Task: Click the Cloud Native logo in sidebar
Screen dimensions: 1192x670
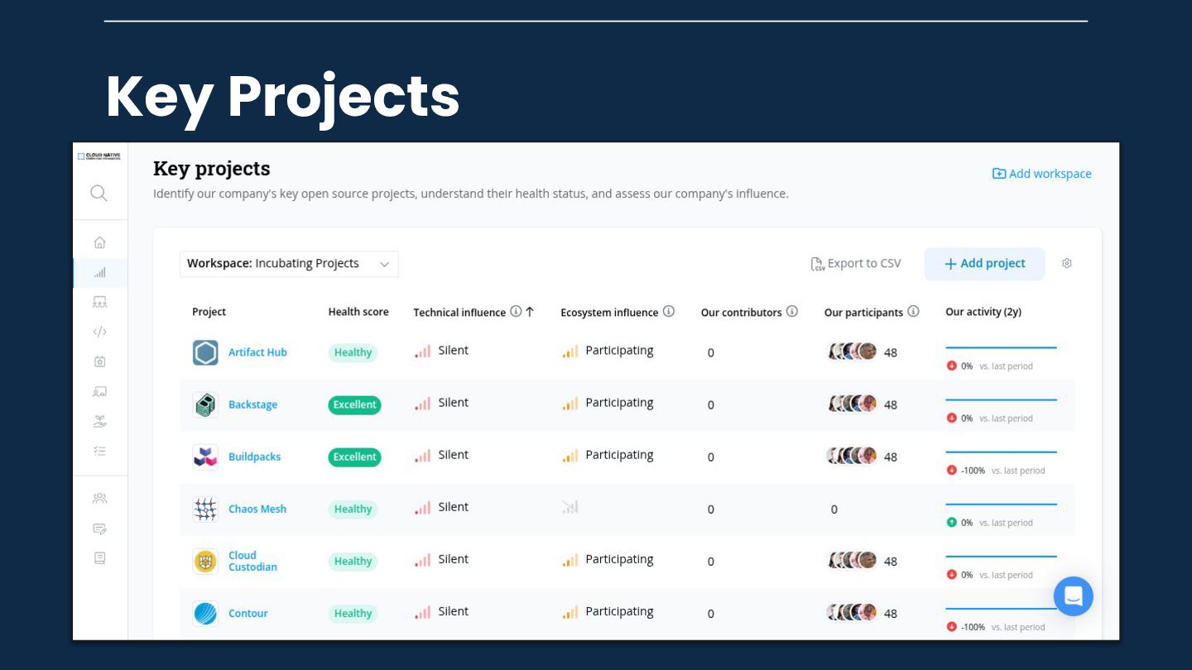Action: pyautogui.click(x=99, y=156)
